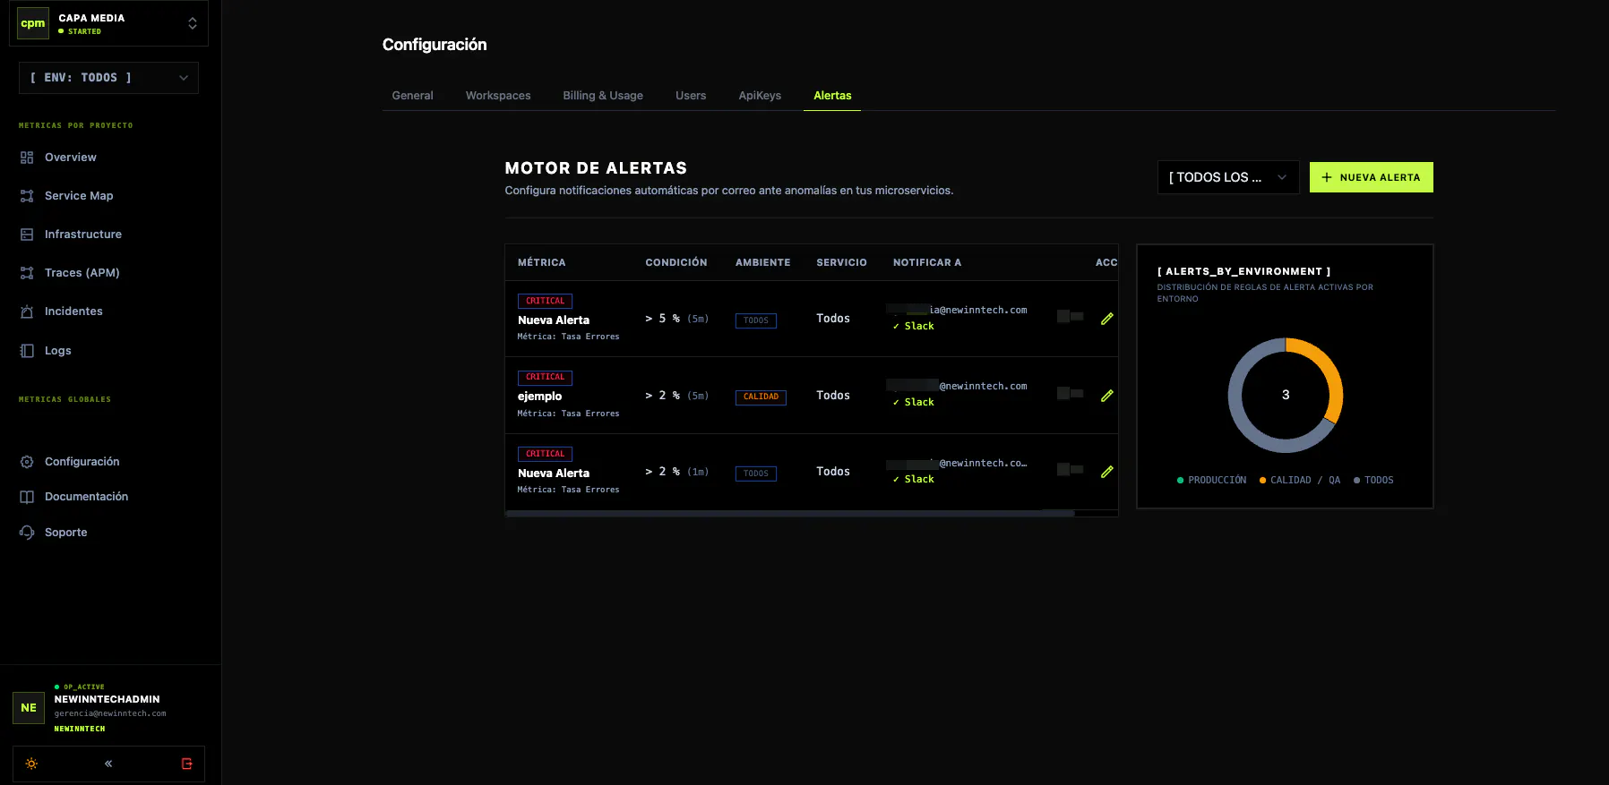Open the Billing & Usage tab

pyautogui.click(x=603, y=96)
